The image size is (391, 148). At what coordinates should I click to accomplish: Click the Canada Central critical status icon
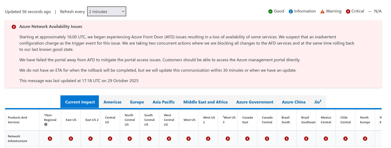point(267,139)
